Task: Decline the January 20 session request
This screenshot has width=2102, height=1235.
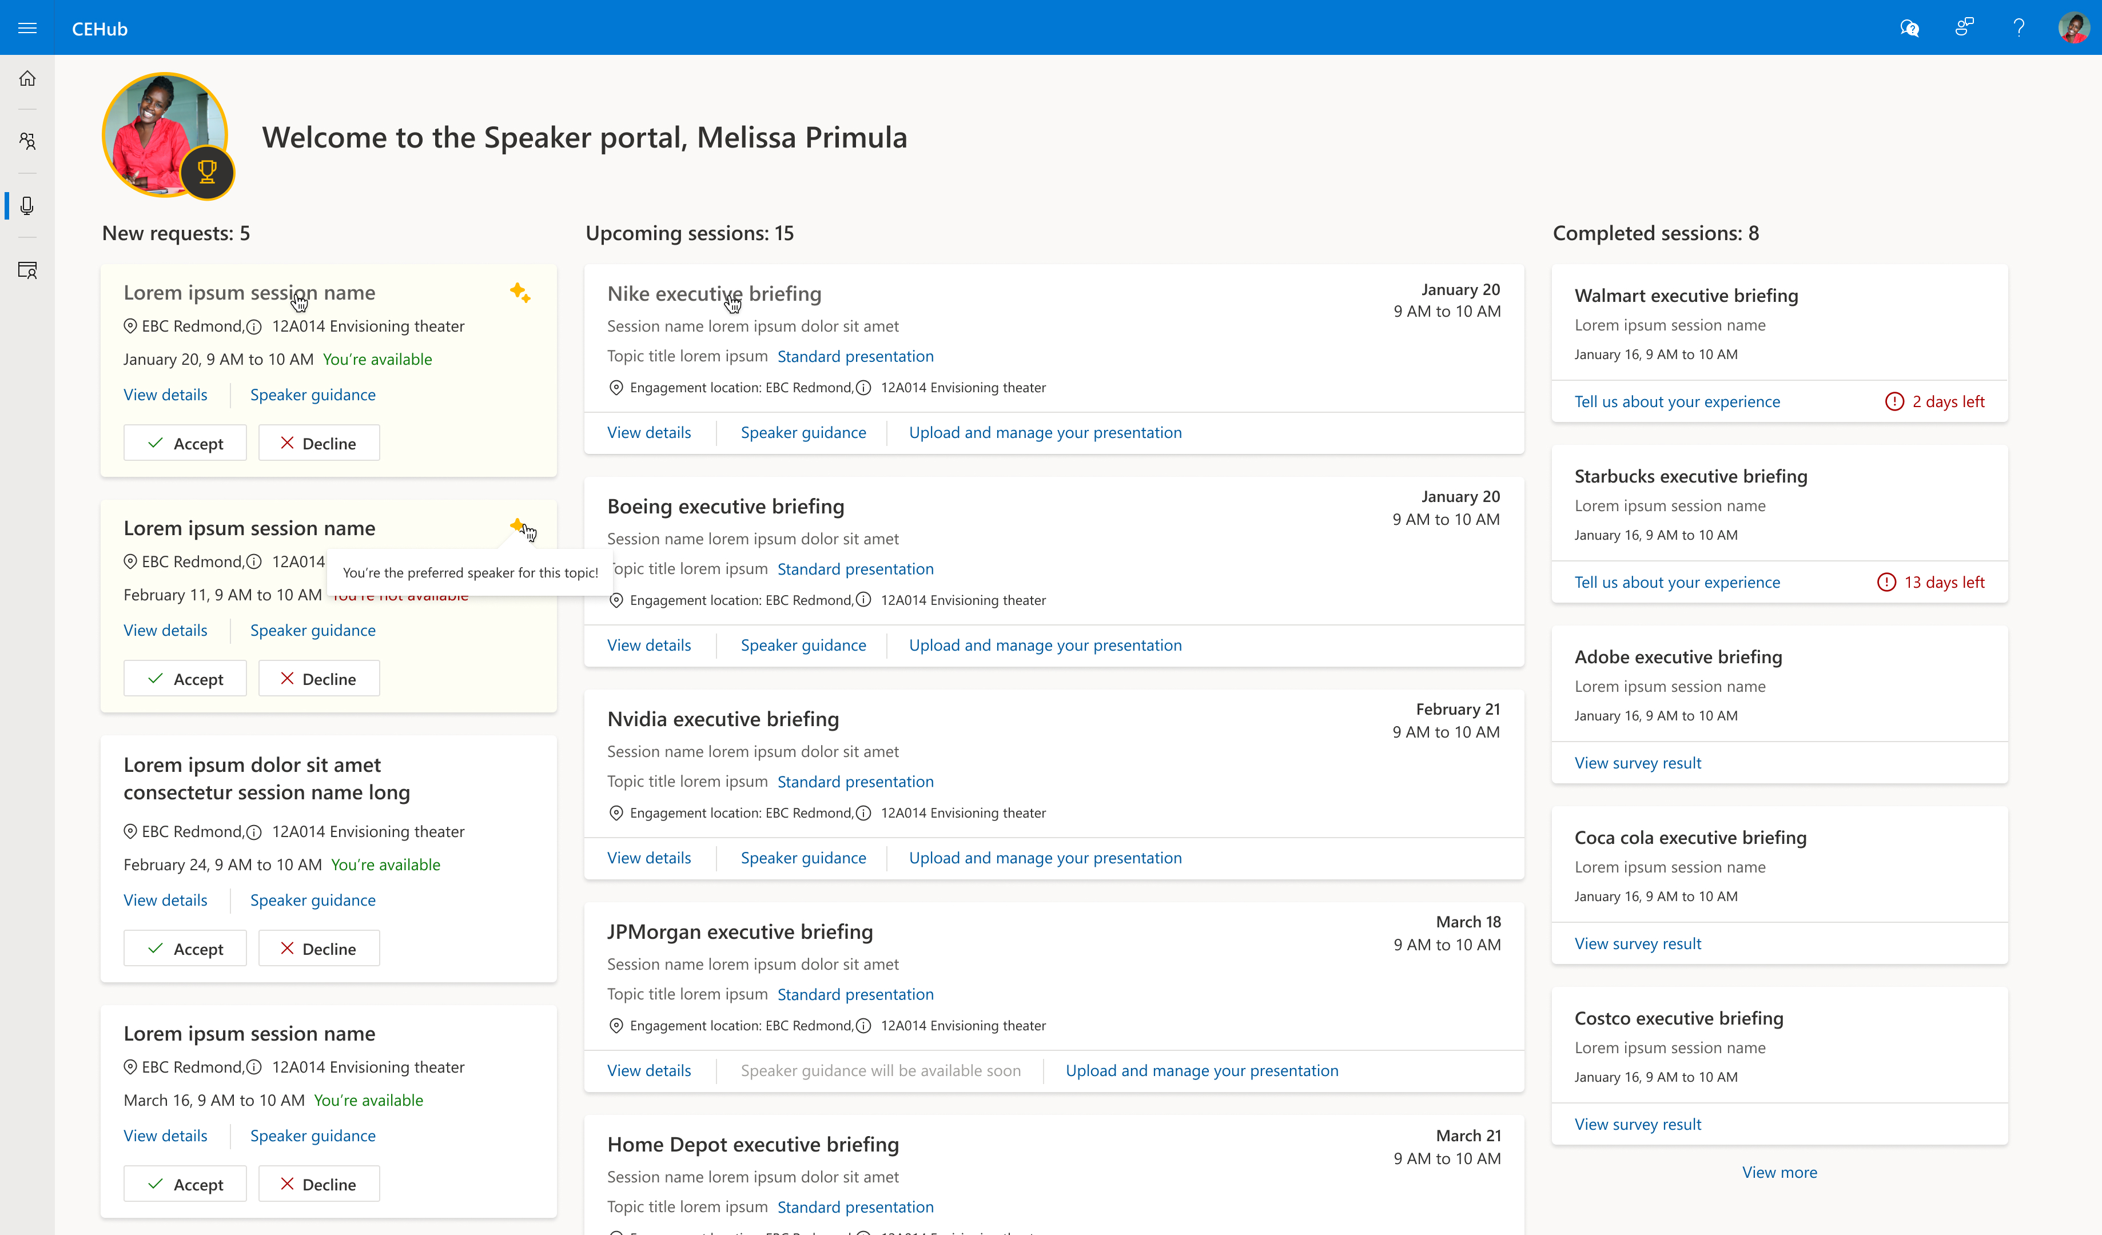Action: 319,443
